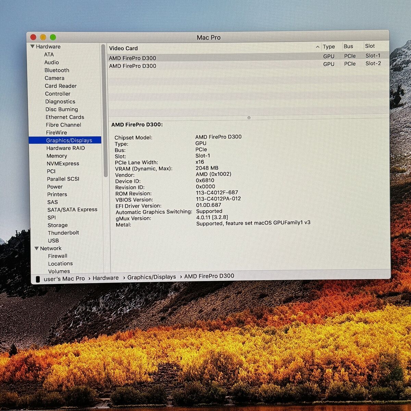The width and height of the screenshot is (411, 411).
Task: Click the Network category label
Action: pyautogui.click(x=51, y=248)
